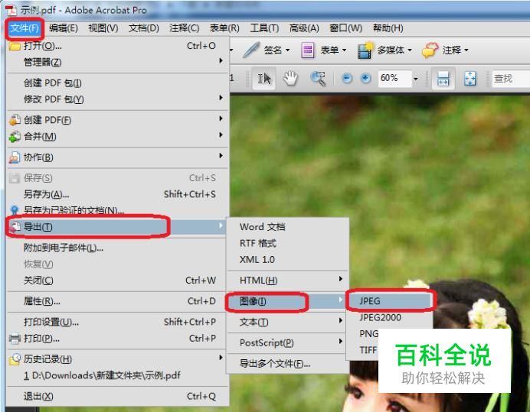The image size is (530, 412).
Task: Choose 另存为(A)... menu item
Action: tap(116, 194)
